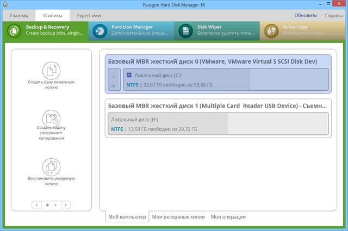Open the 'Справка' help link
This screenshot has height=231, width=348.
[x=333, y=16]
